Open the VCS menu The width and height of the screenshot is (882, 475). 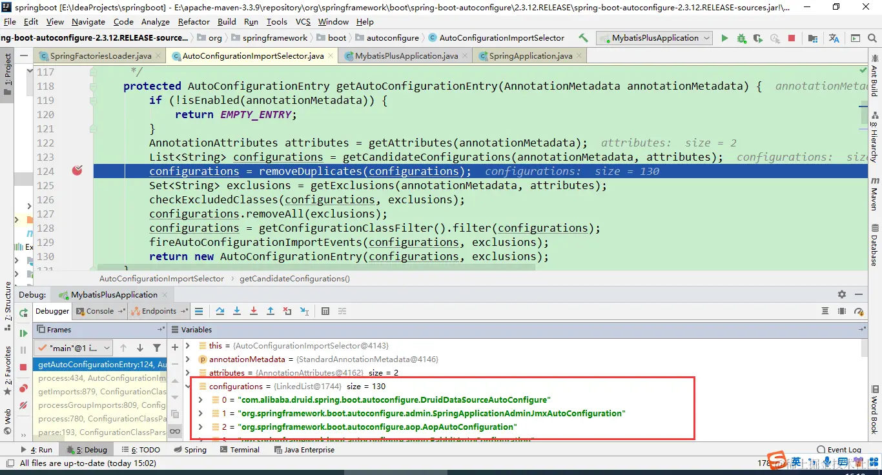(303, 21)
